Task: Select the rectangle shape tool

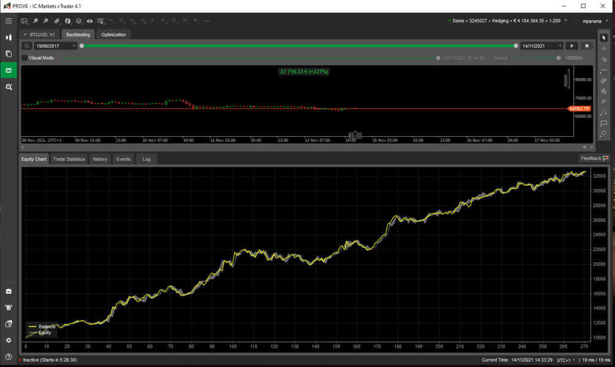Action: point(603,123)
